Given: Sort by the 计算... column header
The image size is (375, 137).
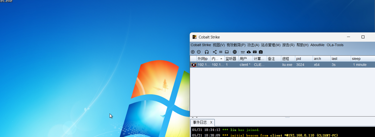Looking at the screenshot, I should 260,59.
